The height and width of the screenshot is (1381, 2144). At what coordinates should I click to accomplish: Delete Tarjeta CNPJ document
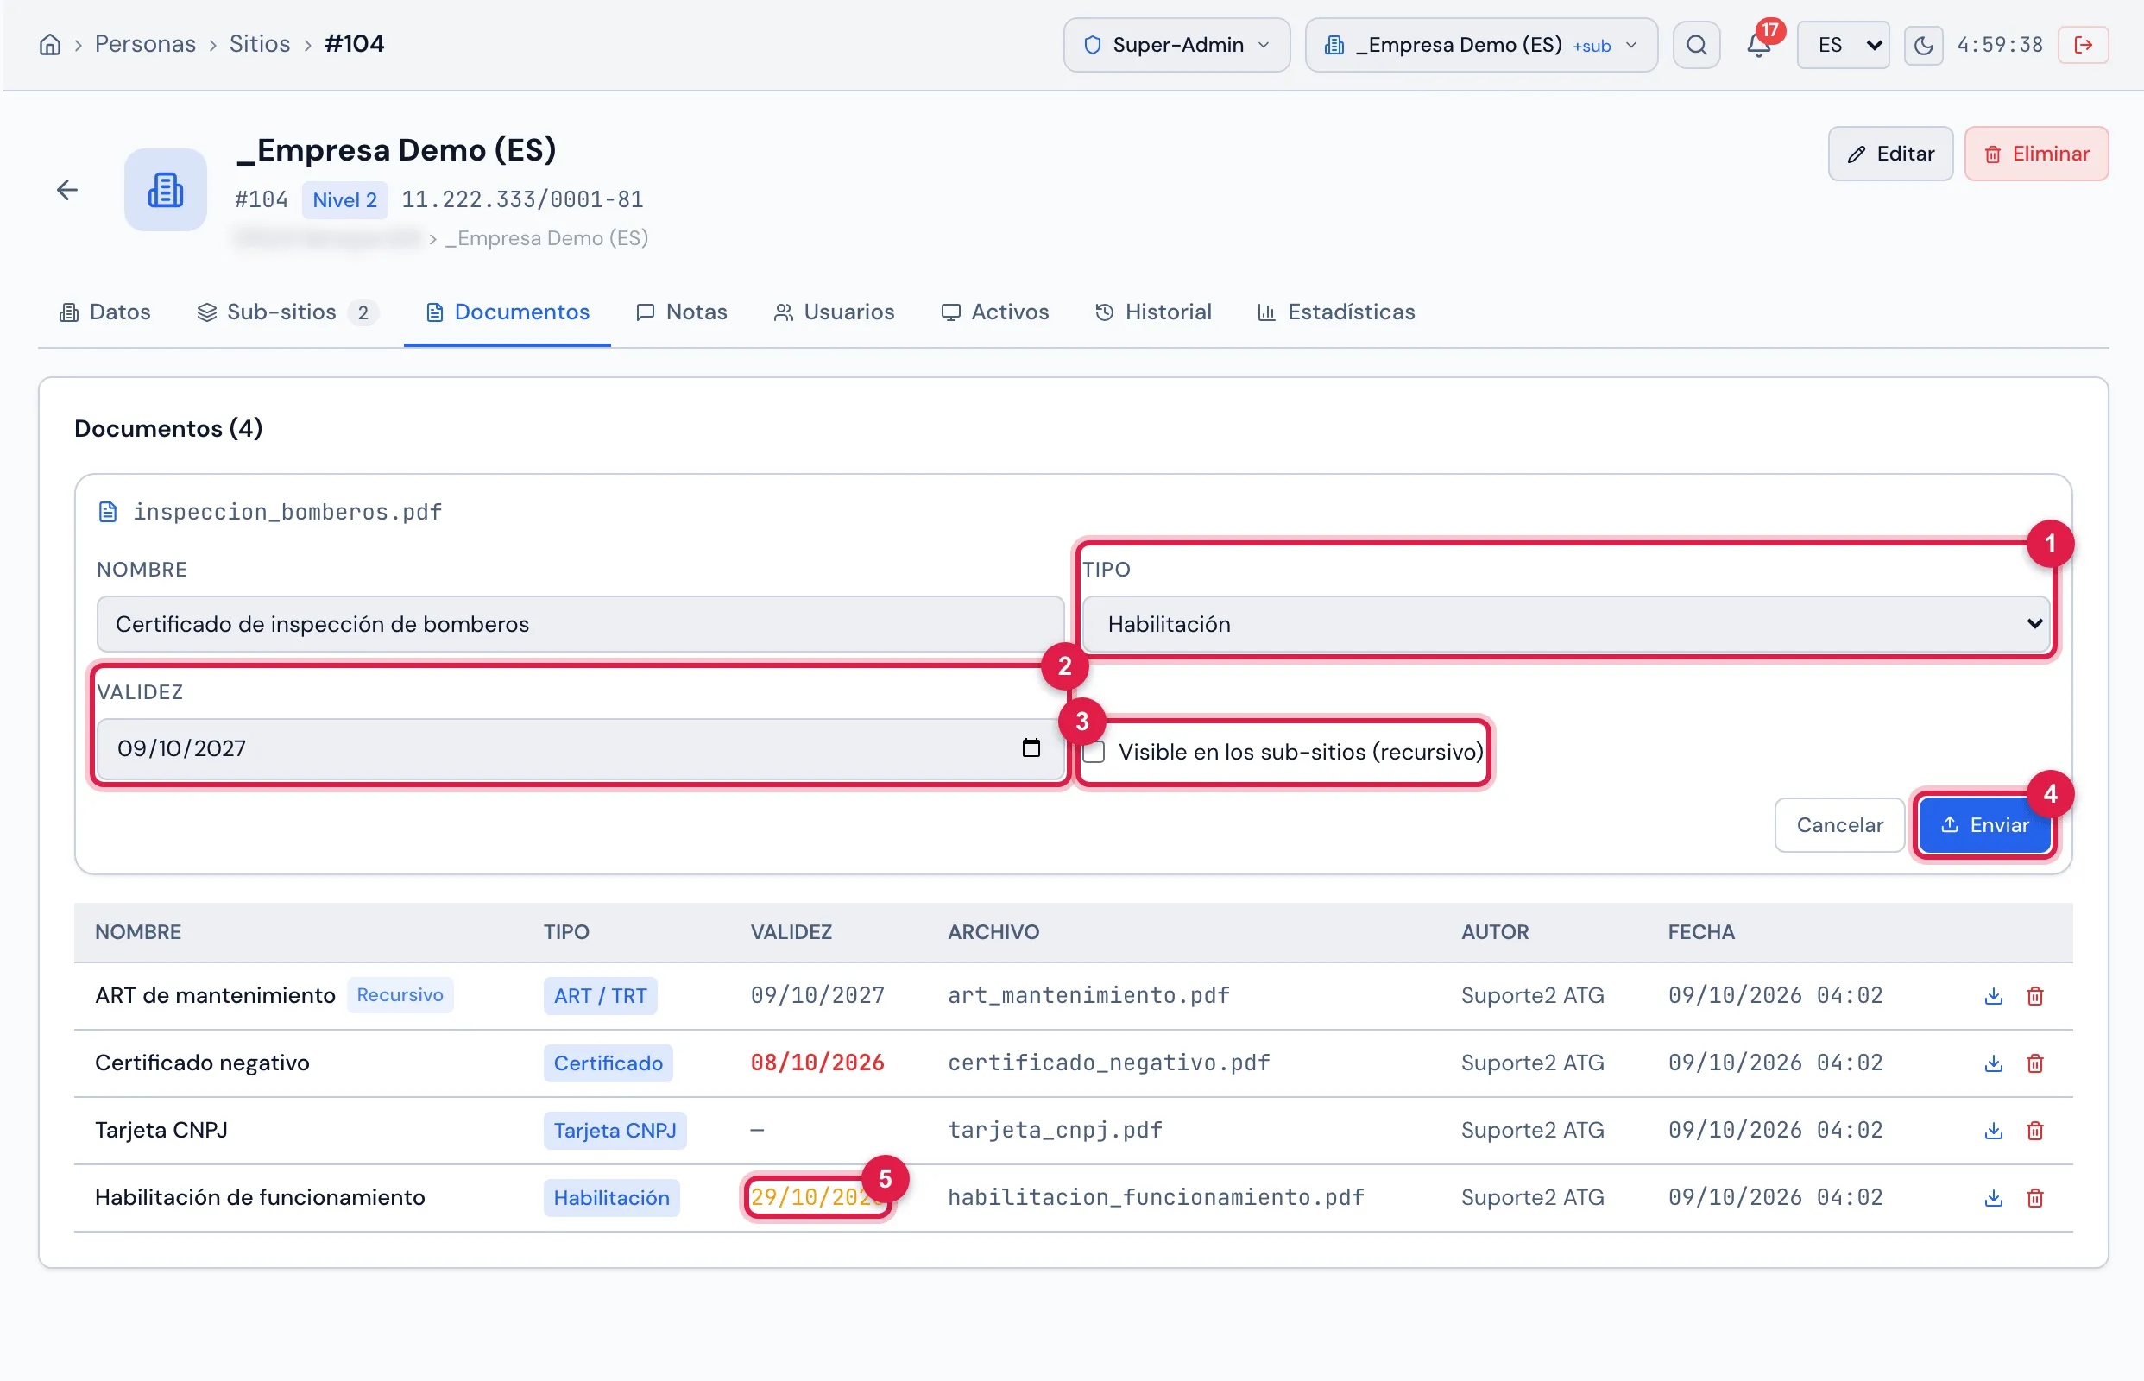pyautogui.click(x=2034, y=1131)
